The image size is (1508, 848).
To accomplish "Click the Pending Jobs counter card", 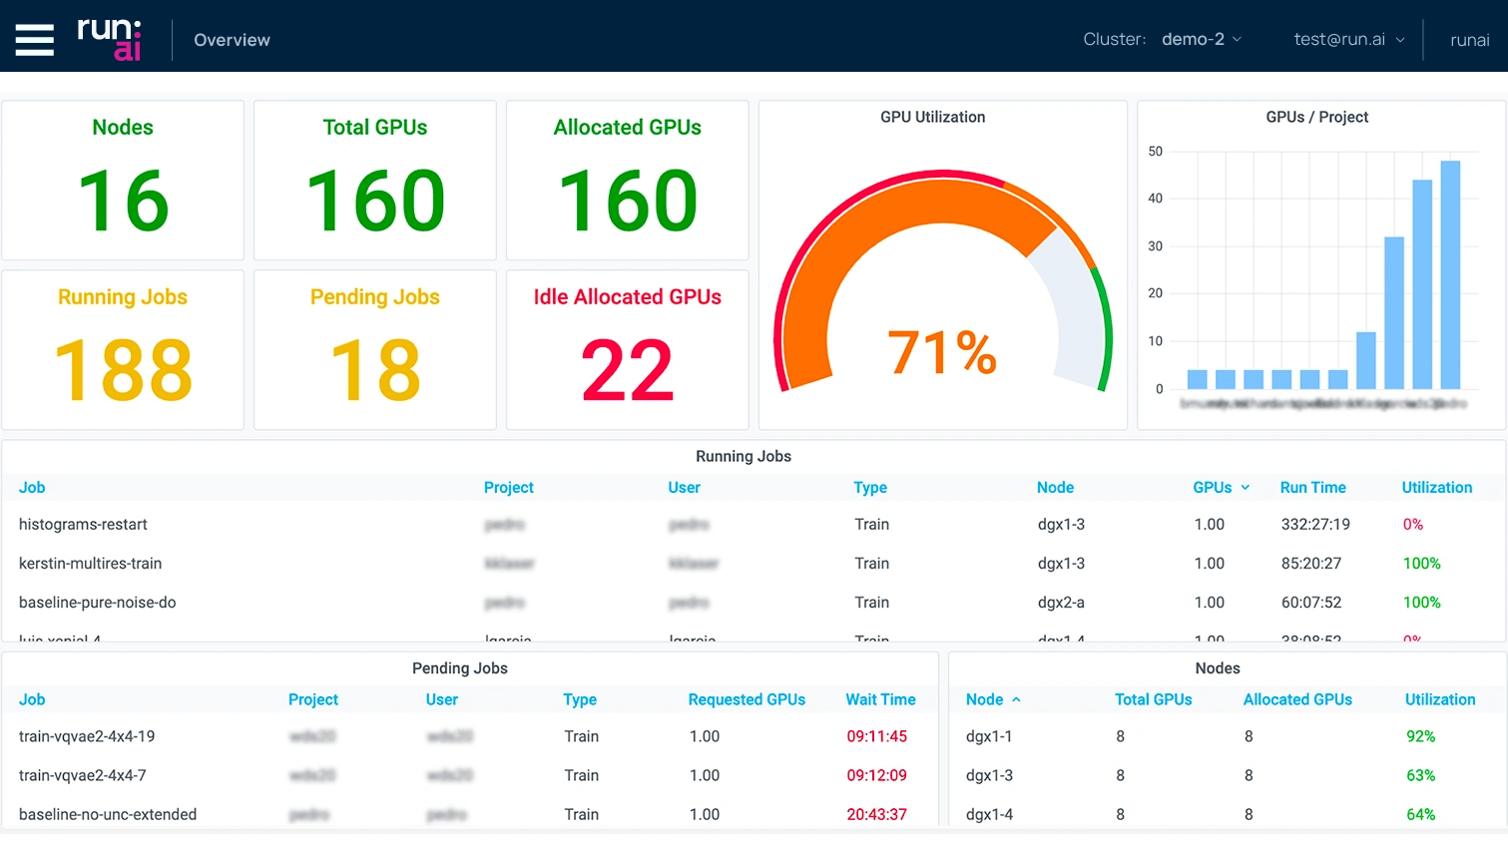I will click(374, 349).
